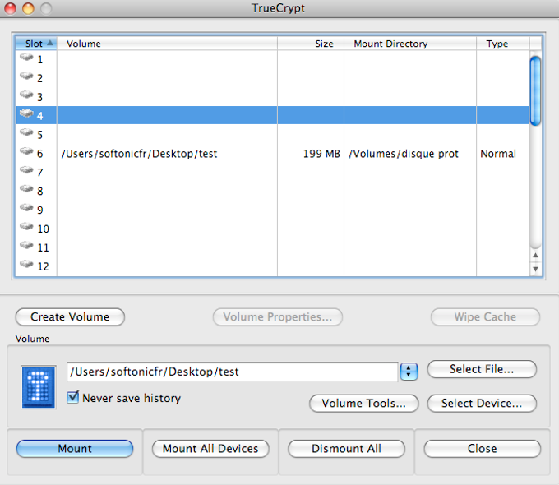Click the scrollbar down arrow

(535, 269)
